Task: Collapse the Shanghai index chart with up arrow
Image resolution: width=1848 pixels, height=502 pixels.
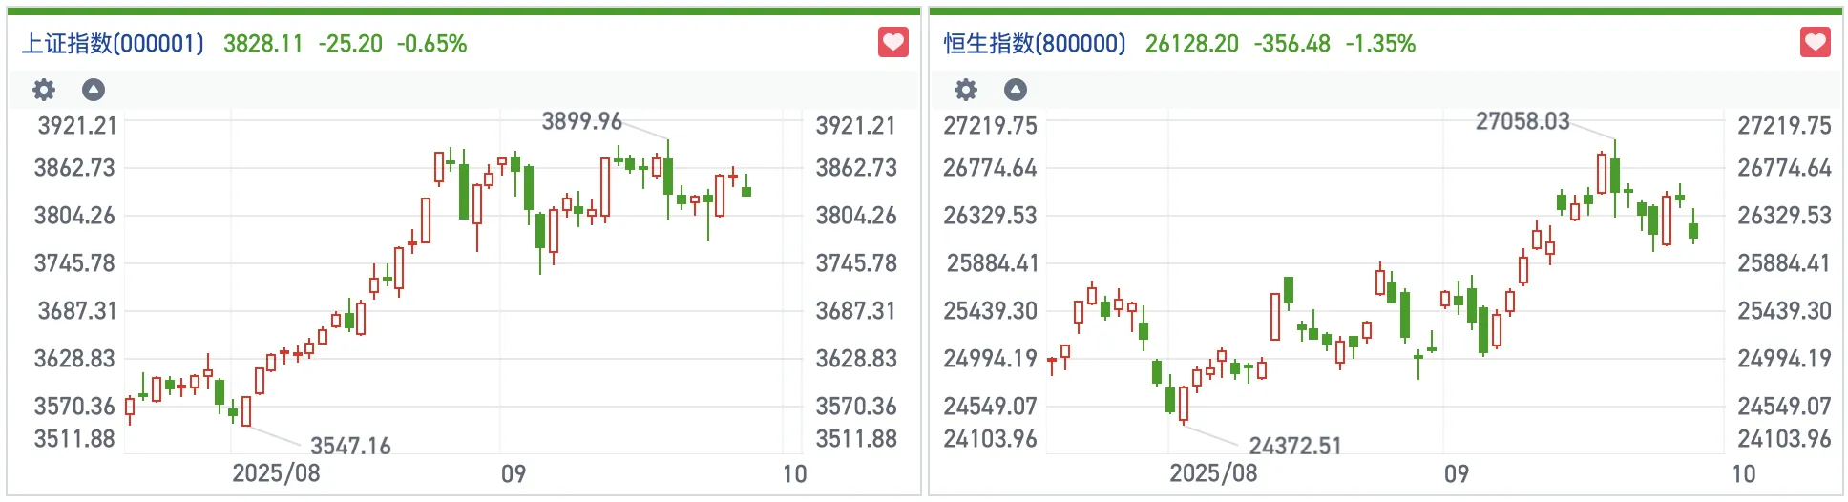Action: tap(94, 90)
